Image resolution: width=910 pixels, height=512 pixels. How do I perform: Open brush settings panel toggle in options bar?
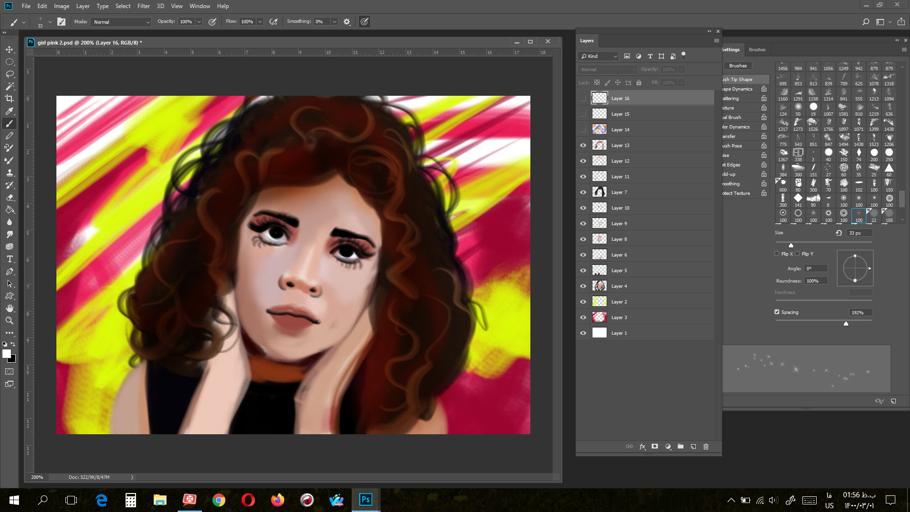(x=61, y=22)
